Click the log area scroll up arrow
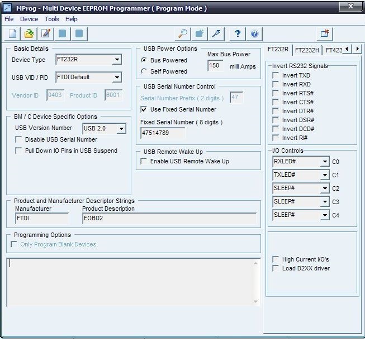 click(x=255, y=263)
